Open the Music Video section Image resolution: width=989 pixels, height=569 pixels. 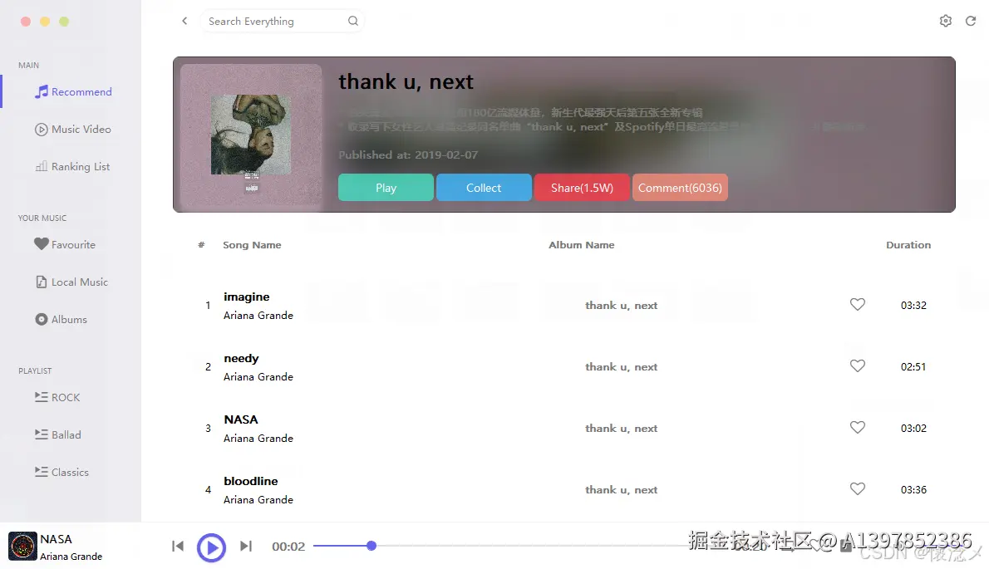click(x=73, y=130)
